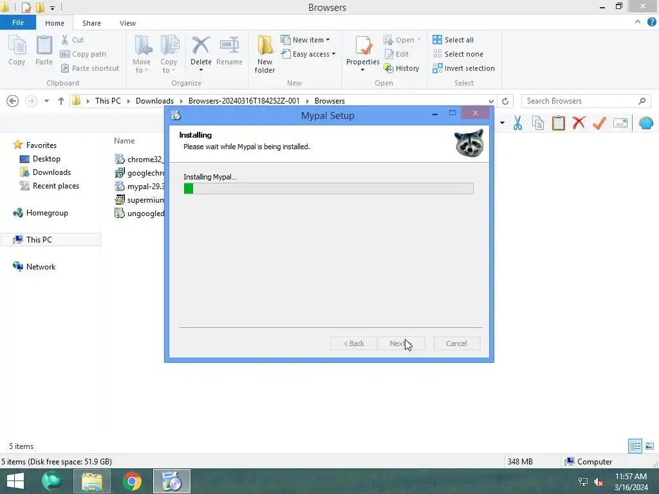Click the Cut scissors in Clipboard group
The image size is (659, 494).
pyautogui.click(x=65, y=39)
